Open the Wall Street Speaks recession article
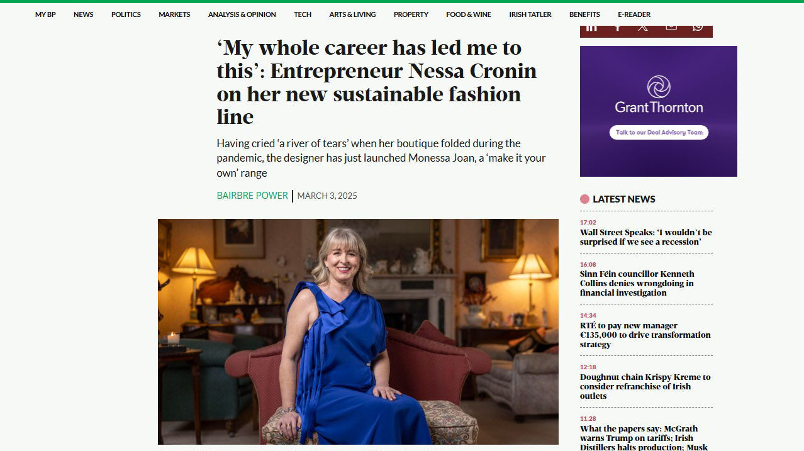The height and width of the screenshot is (451, 804). (645, 237)
